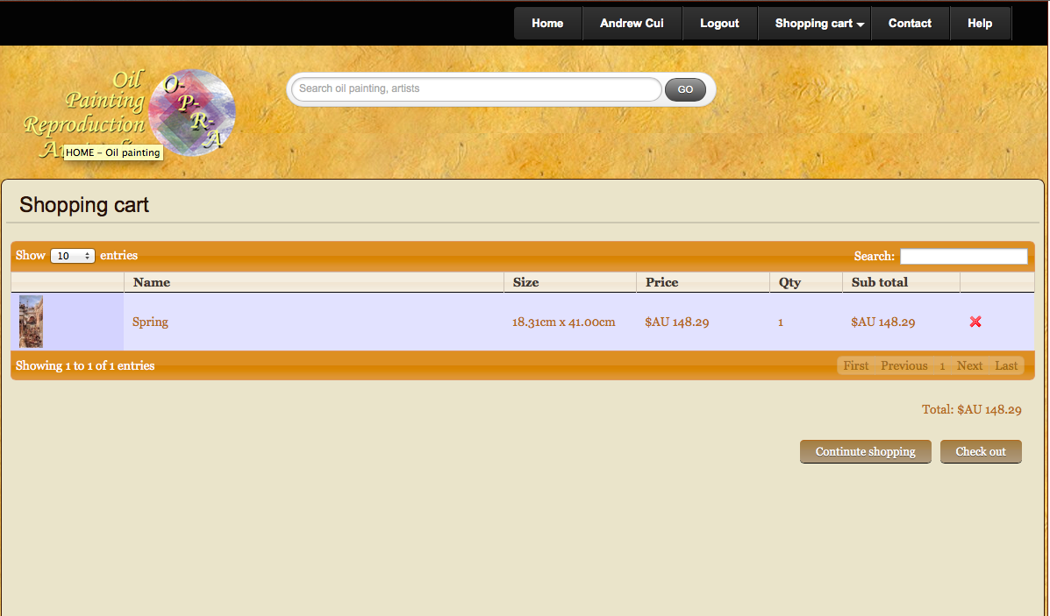Go to the Home menu item
The height and width of the screenshot is (616, 1050).
click(547, 24)
